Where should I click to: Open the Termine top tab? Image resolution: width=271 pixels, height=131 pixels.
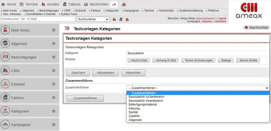[29, 4]
